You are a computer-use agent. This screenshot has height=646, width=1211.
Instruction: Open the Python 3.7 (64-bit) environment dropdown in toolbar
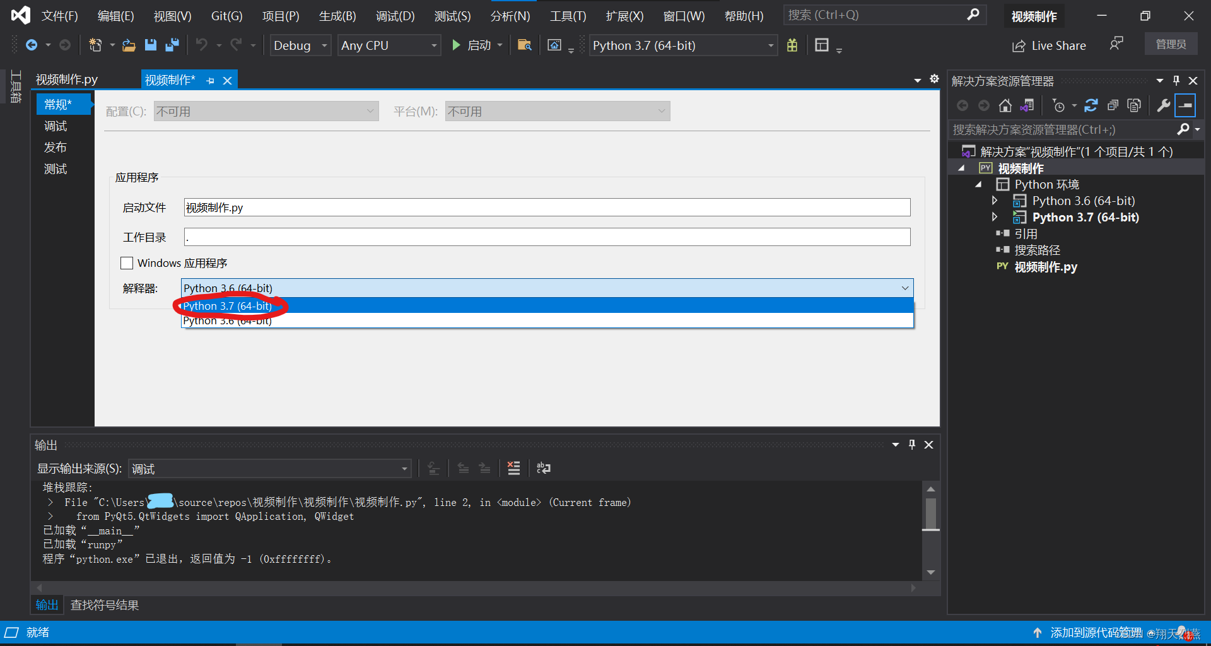pyautogui.click(x=683, y=45)
